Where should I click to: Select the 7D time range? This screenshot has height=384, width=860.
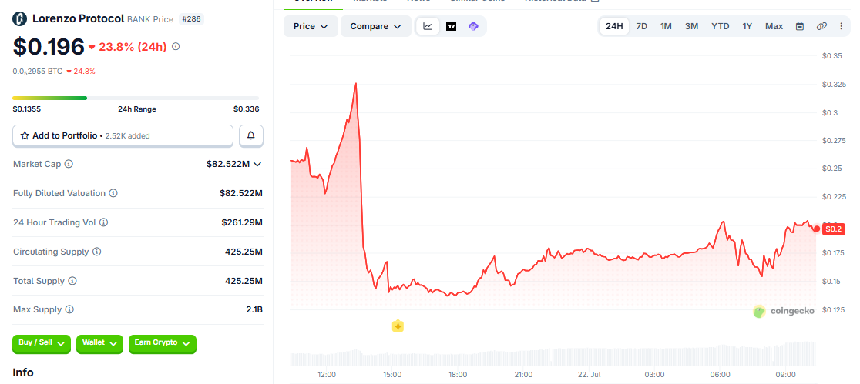pyautogui.click(x=641, y=26)
